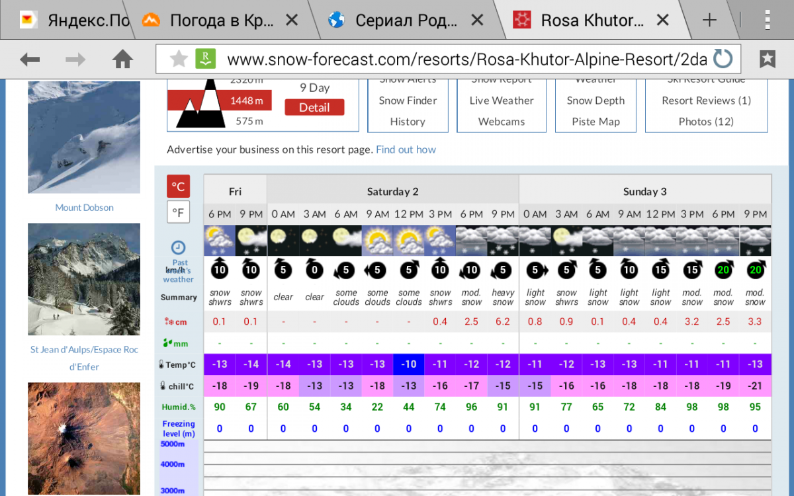Open the Past week's weather clock icon
This screenshot has width=794, height=496.
coord(178,247)
